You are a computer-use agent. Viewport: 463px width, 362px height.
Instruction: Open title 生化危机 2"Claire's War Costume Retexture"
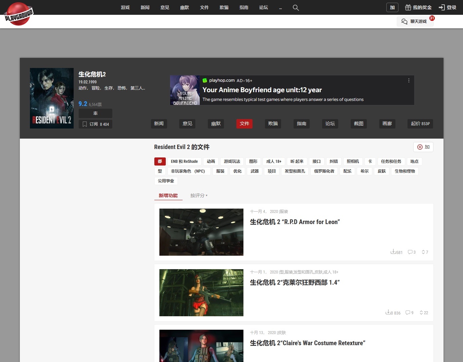(308, 343)
